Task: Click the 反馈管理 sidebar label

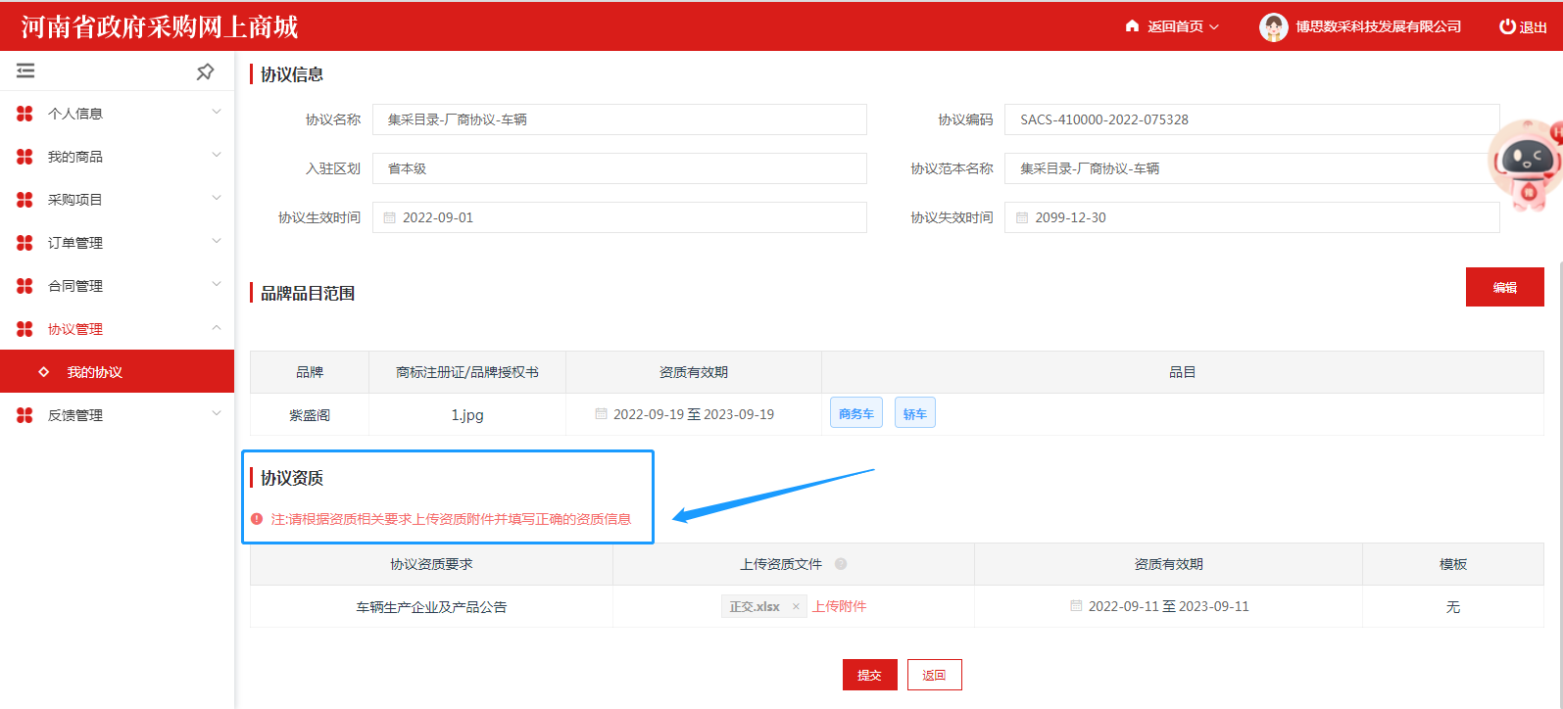Action: point(75,415)
